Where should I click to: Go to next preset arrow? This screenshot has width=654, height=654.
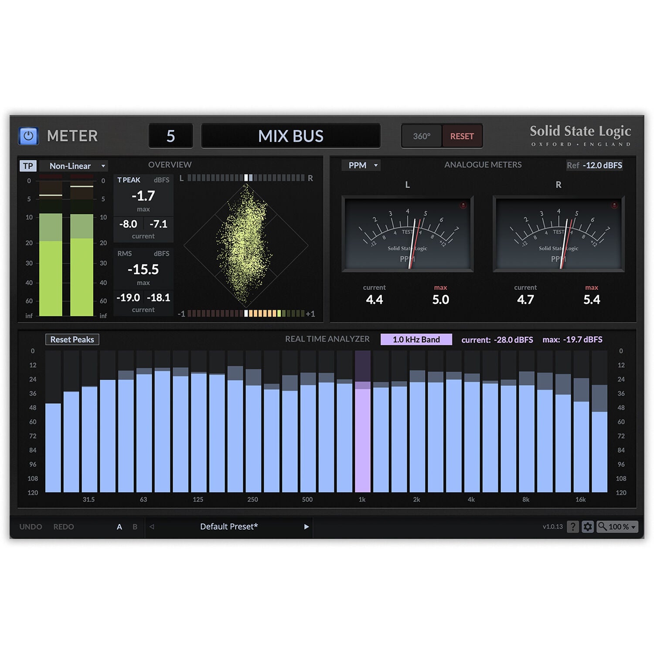[x=307, y=527]
